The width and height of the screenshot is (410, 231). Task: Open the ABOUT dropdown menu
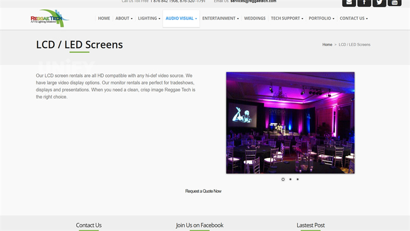(x=124, y=18)
